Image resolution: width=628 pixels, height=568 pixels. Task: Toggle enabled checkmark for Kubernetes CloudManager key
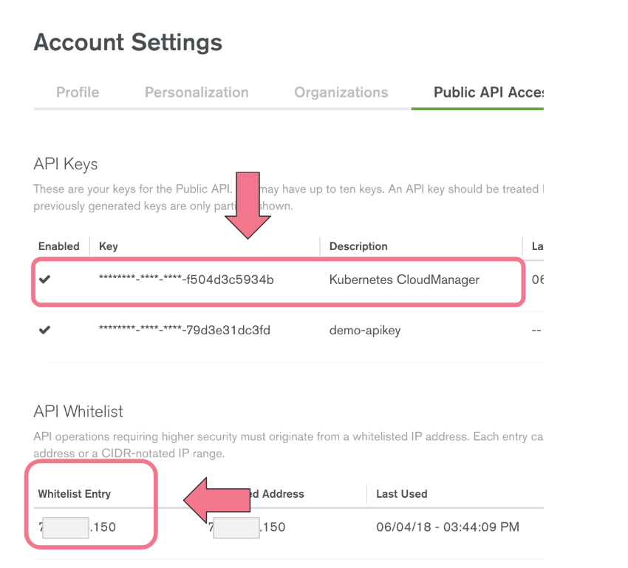coord(45,280)
